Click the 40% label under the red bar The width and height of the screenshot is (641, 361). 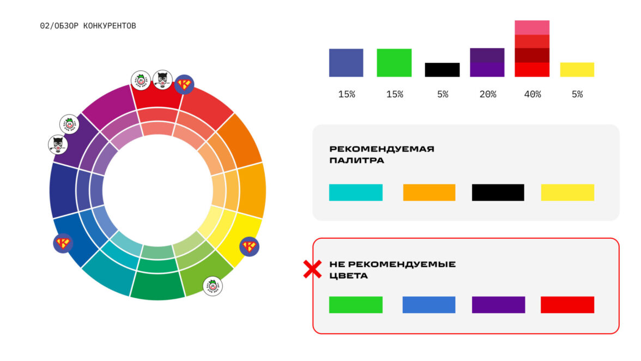pos(532,94)
